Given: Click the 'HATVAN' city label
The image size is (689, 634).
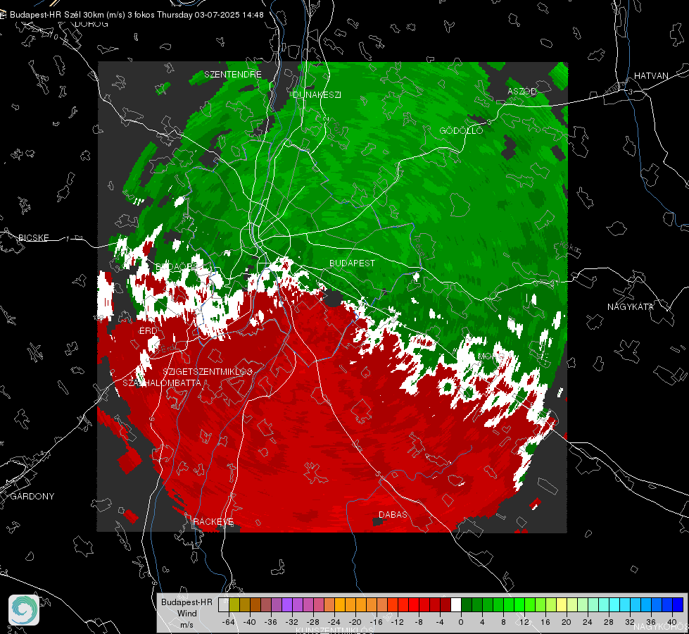Looking at the screenshot, I should (x=651, y=75).
